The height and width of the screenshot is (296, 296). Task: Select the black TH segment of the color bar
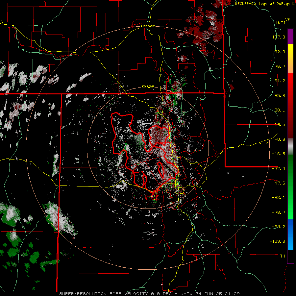coord(290,256)
